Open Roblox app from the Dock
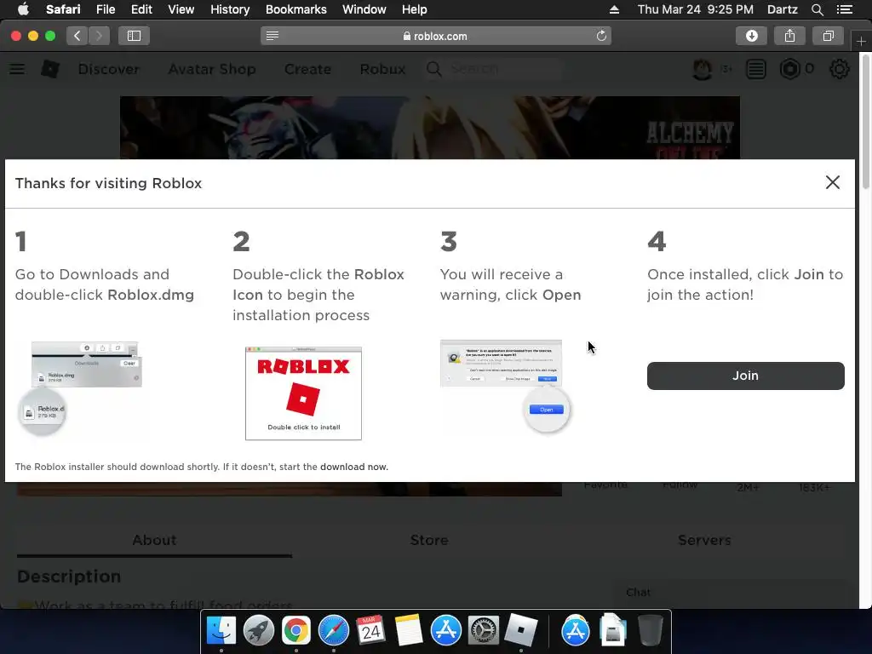Viewport: 872px width, 654px height. pyautogui.click(x=520, y=631)
